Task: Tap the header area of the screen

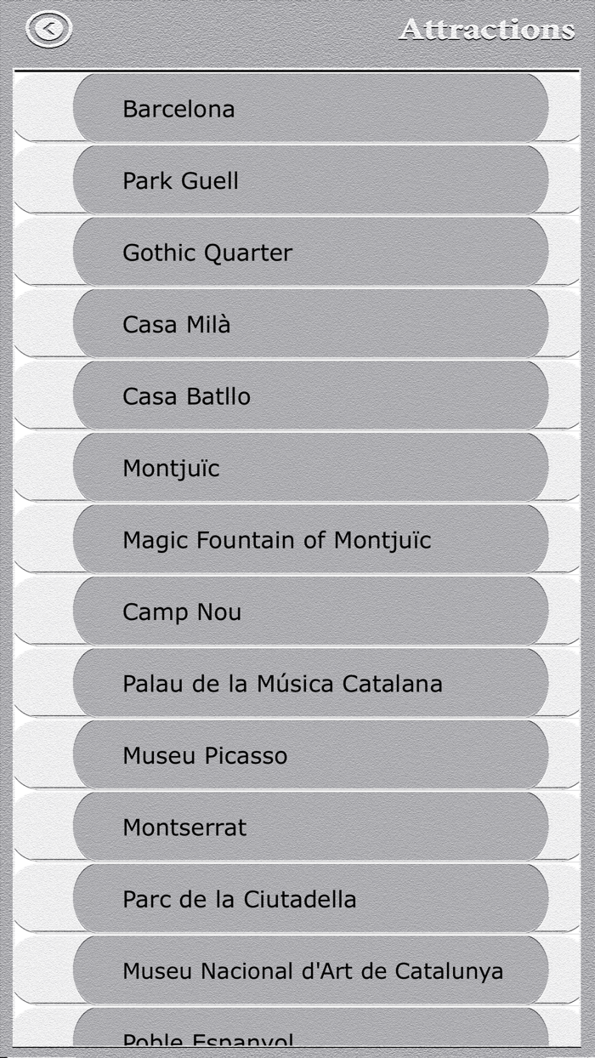Action: [x=297, y=30]
